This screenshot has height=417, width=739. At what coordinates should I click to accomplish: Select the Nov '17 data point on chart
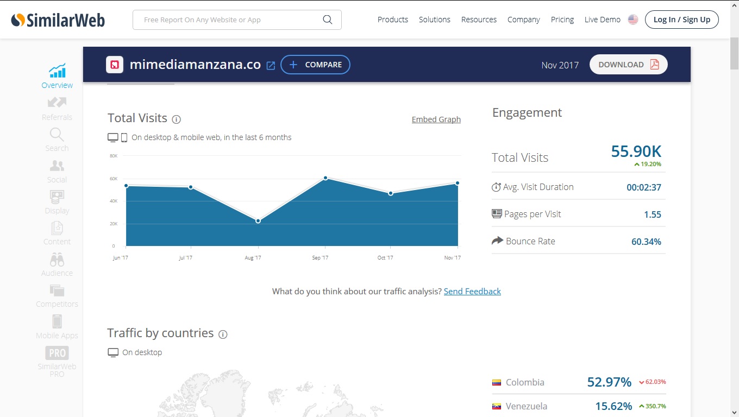[x=458, y=183]
